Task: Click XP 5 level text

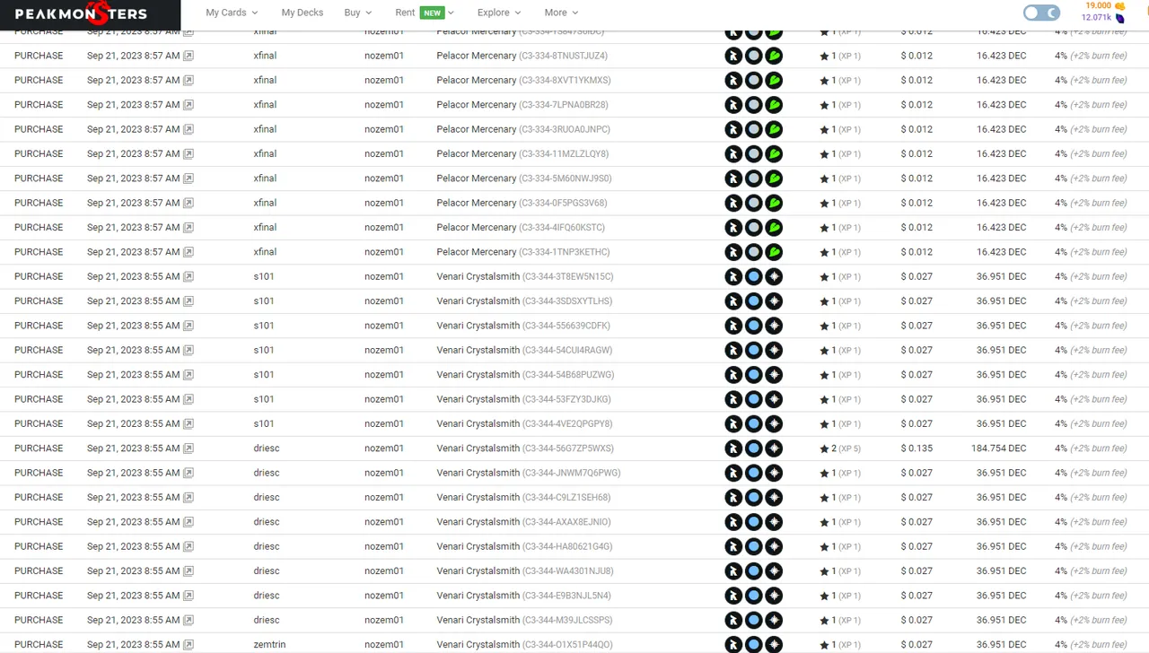Action: 849,448
